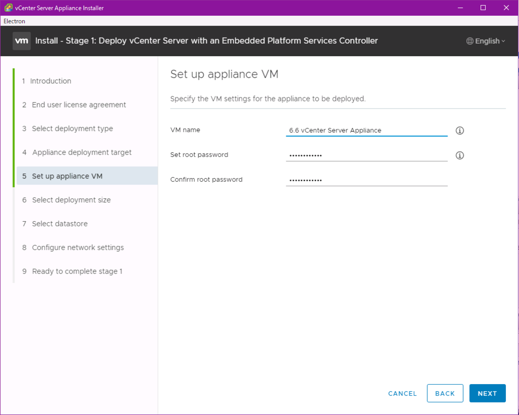The image size is (519, 415).
Task: Go to step 1 Introduction
Action: coord(47,81)
